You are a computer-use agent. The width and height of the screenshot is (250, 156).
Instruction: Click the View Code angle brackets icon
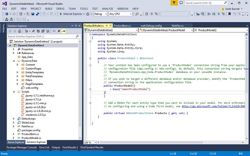[54, 31]
